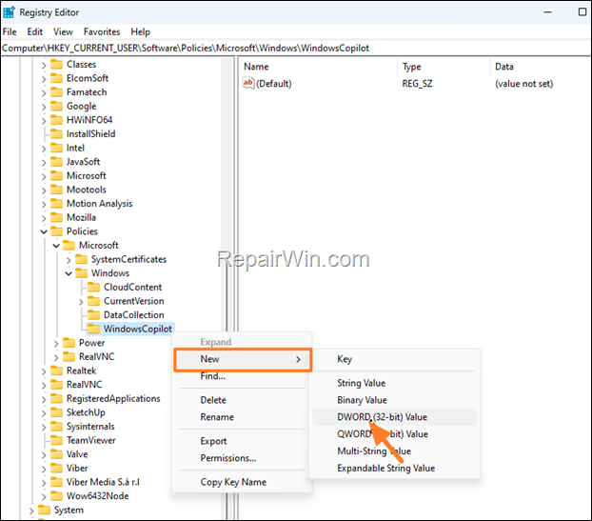Click the Power folder icon

pyautogui.click(x=69, y=343)
